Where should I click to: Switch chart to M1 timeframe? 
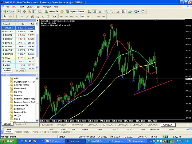[61, 17]
